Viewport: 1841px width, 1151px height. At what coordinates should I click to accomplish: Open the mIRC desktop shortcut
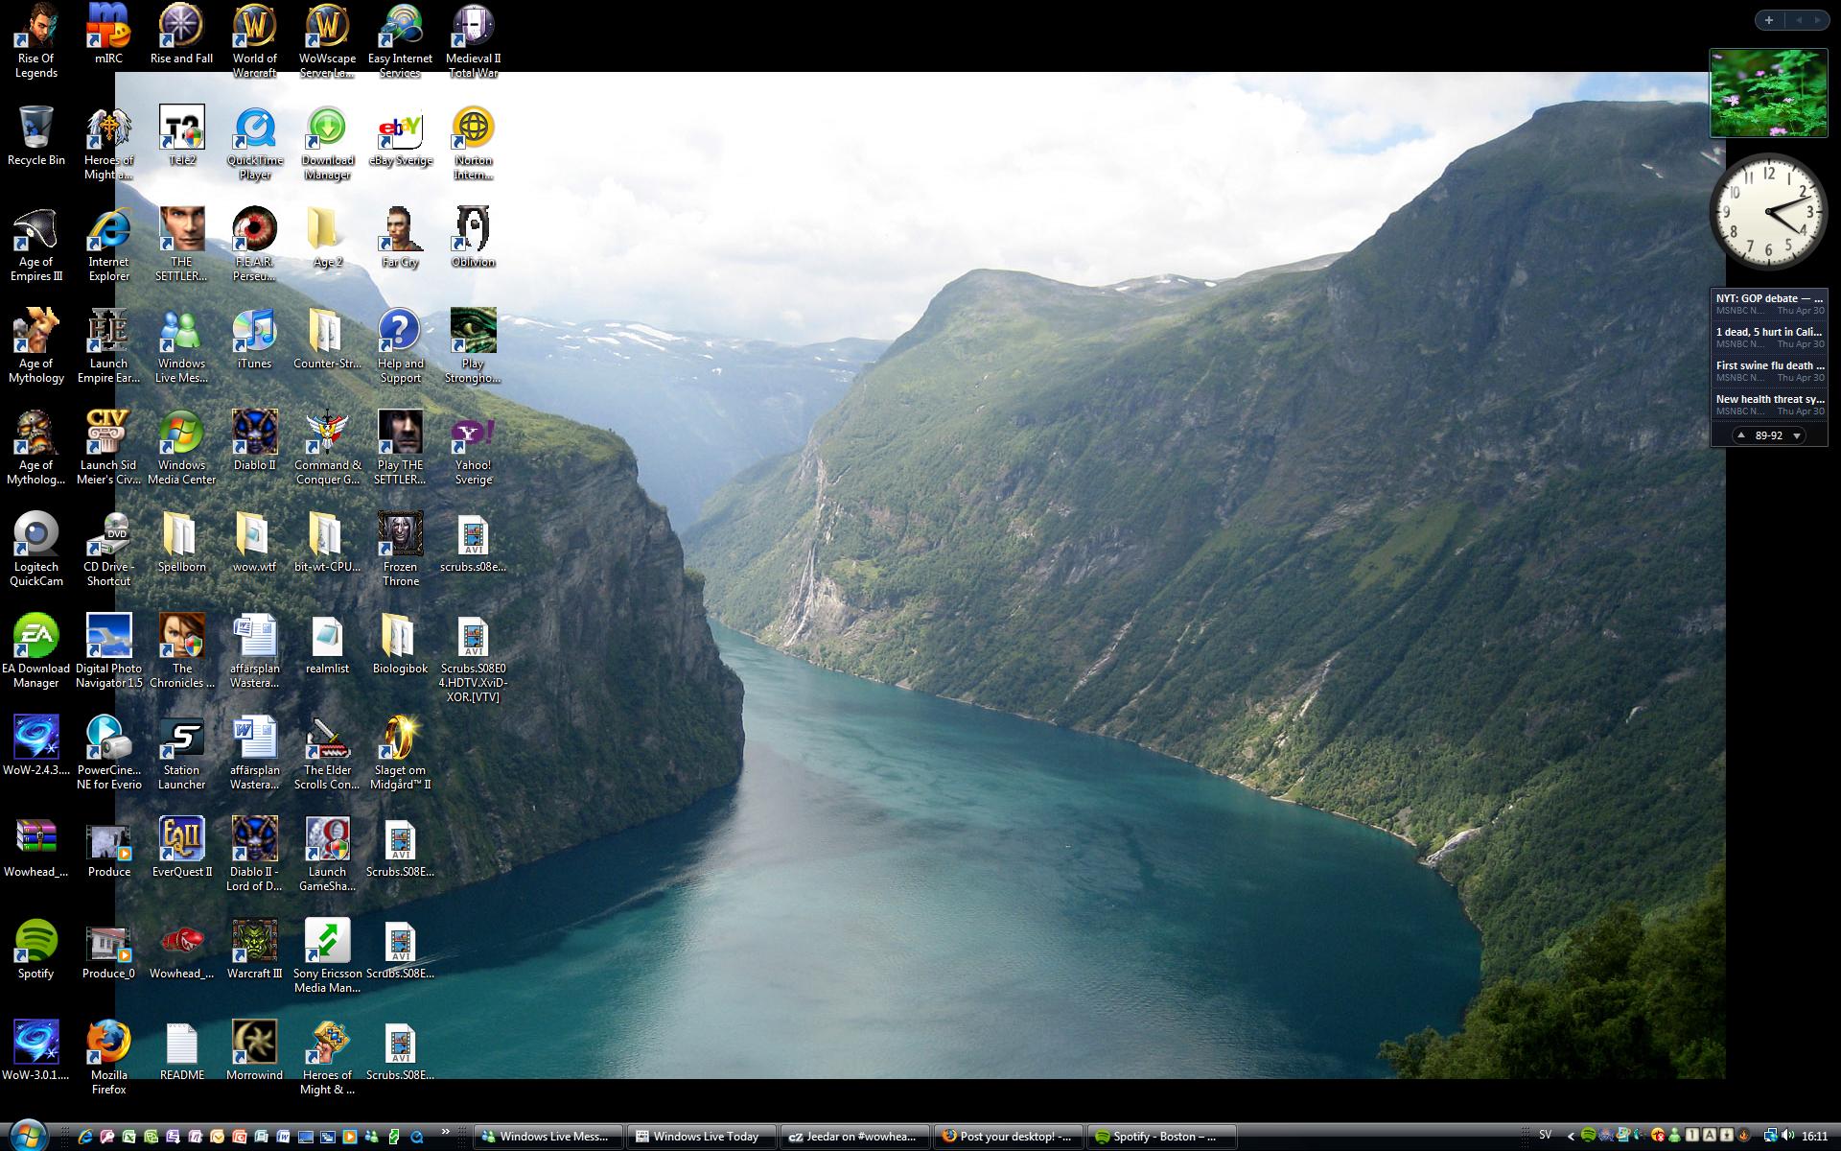(x=108, y=29)
